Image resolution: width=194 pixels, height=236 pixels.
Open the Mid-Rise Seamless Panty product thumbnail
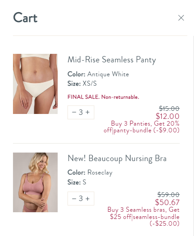[35, 84]
